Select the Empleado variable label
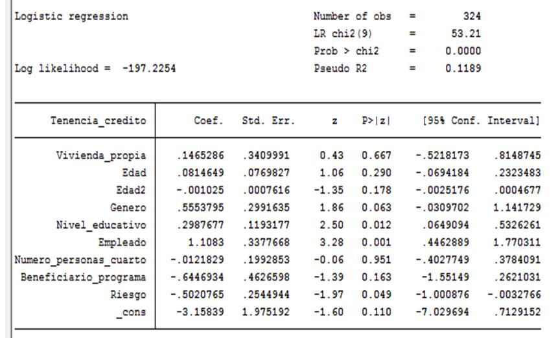 tap(121, 243)
